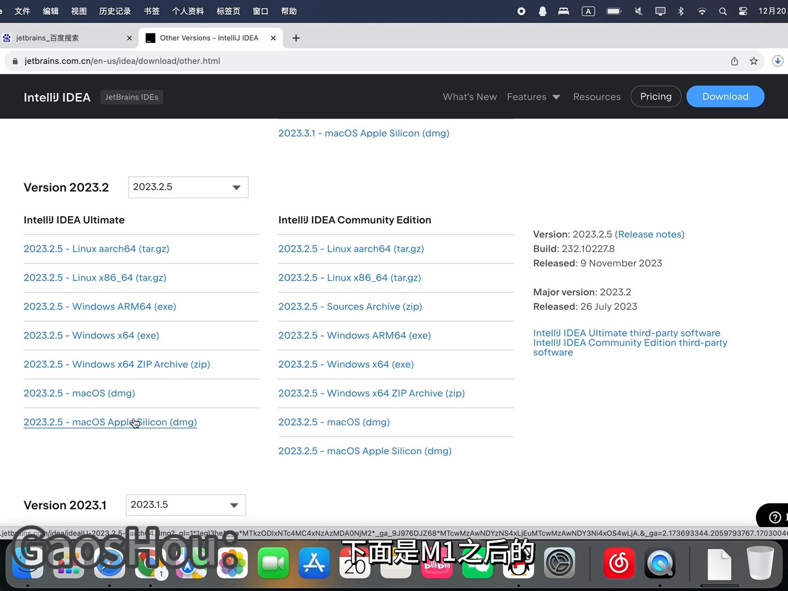Close the jetbrains_百度搜索 tab
The height and width of the screenshot is (591, 788).
(x=129, y=38)
